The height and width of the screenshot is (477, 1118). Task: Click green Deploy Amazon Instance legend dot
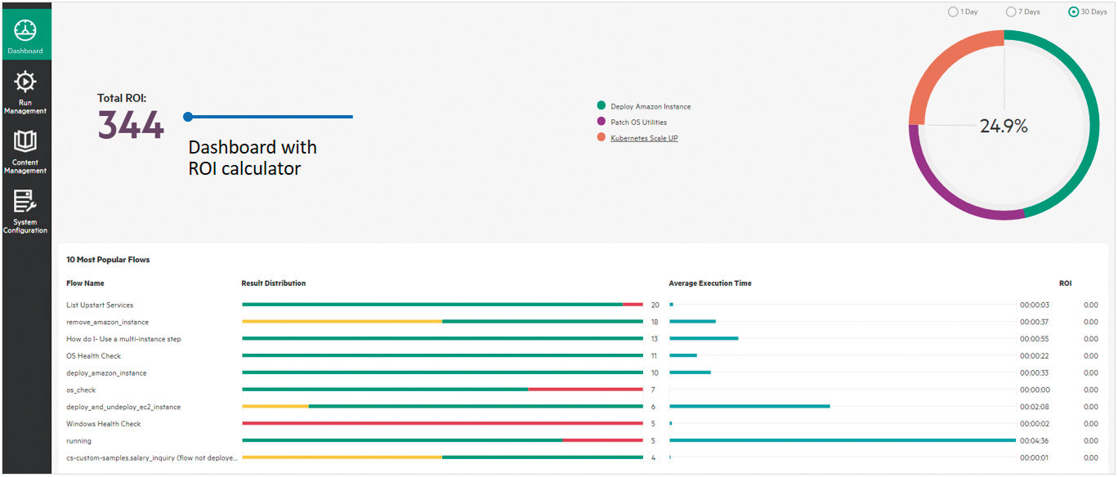[x=601, y=106]
